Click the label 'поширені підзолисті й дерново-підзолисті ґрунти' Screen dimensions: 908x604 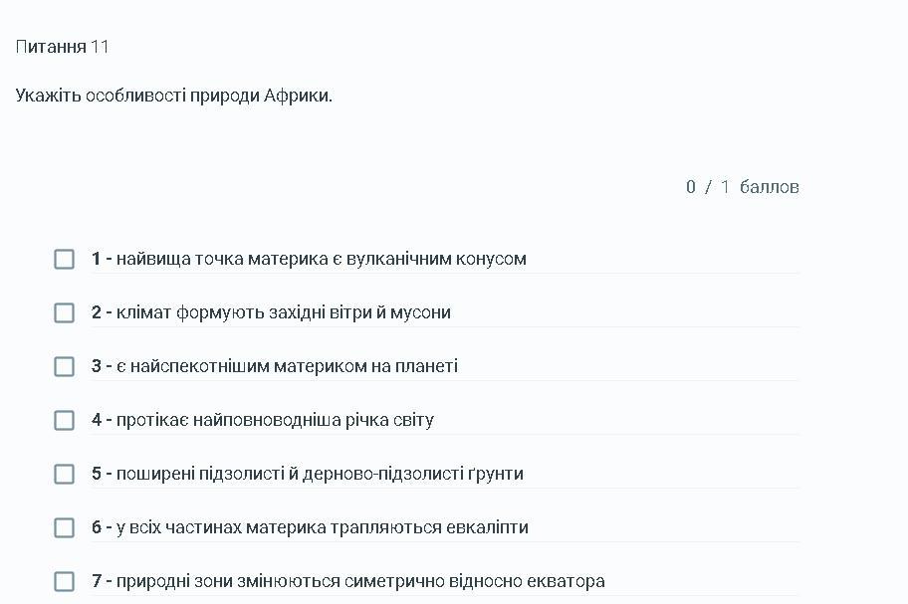(320, 474)
